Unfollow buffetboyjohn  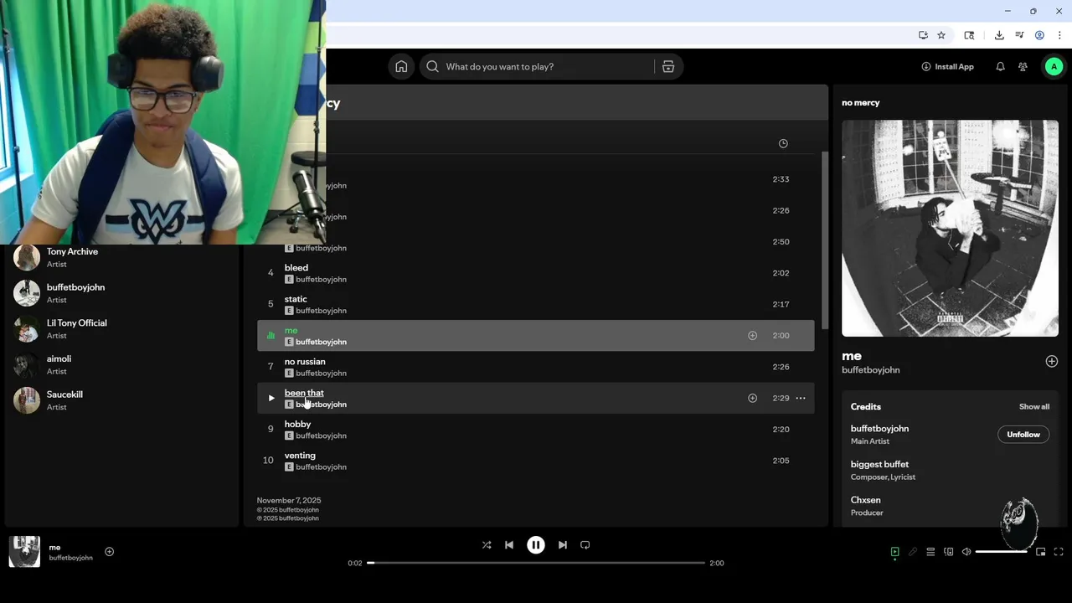pyautogui.click(x=1023, y=435)
